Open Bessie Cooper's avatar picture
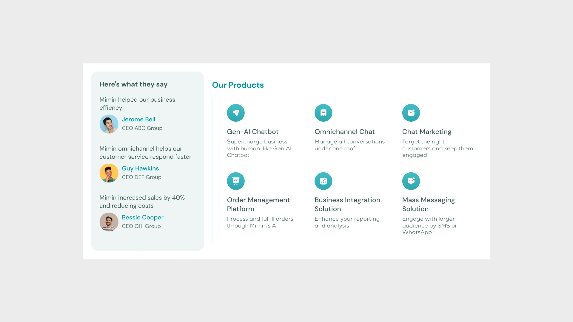 pos(109,222)
